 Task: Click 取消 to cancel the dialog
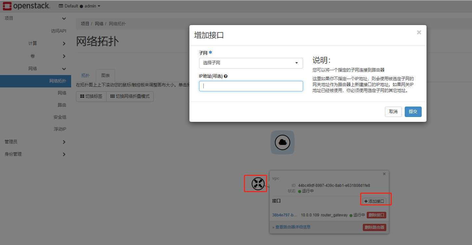pyautogui.click(x=393, y=111)
